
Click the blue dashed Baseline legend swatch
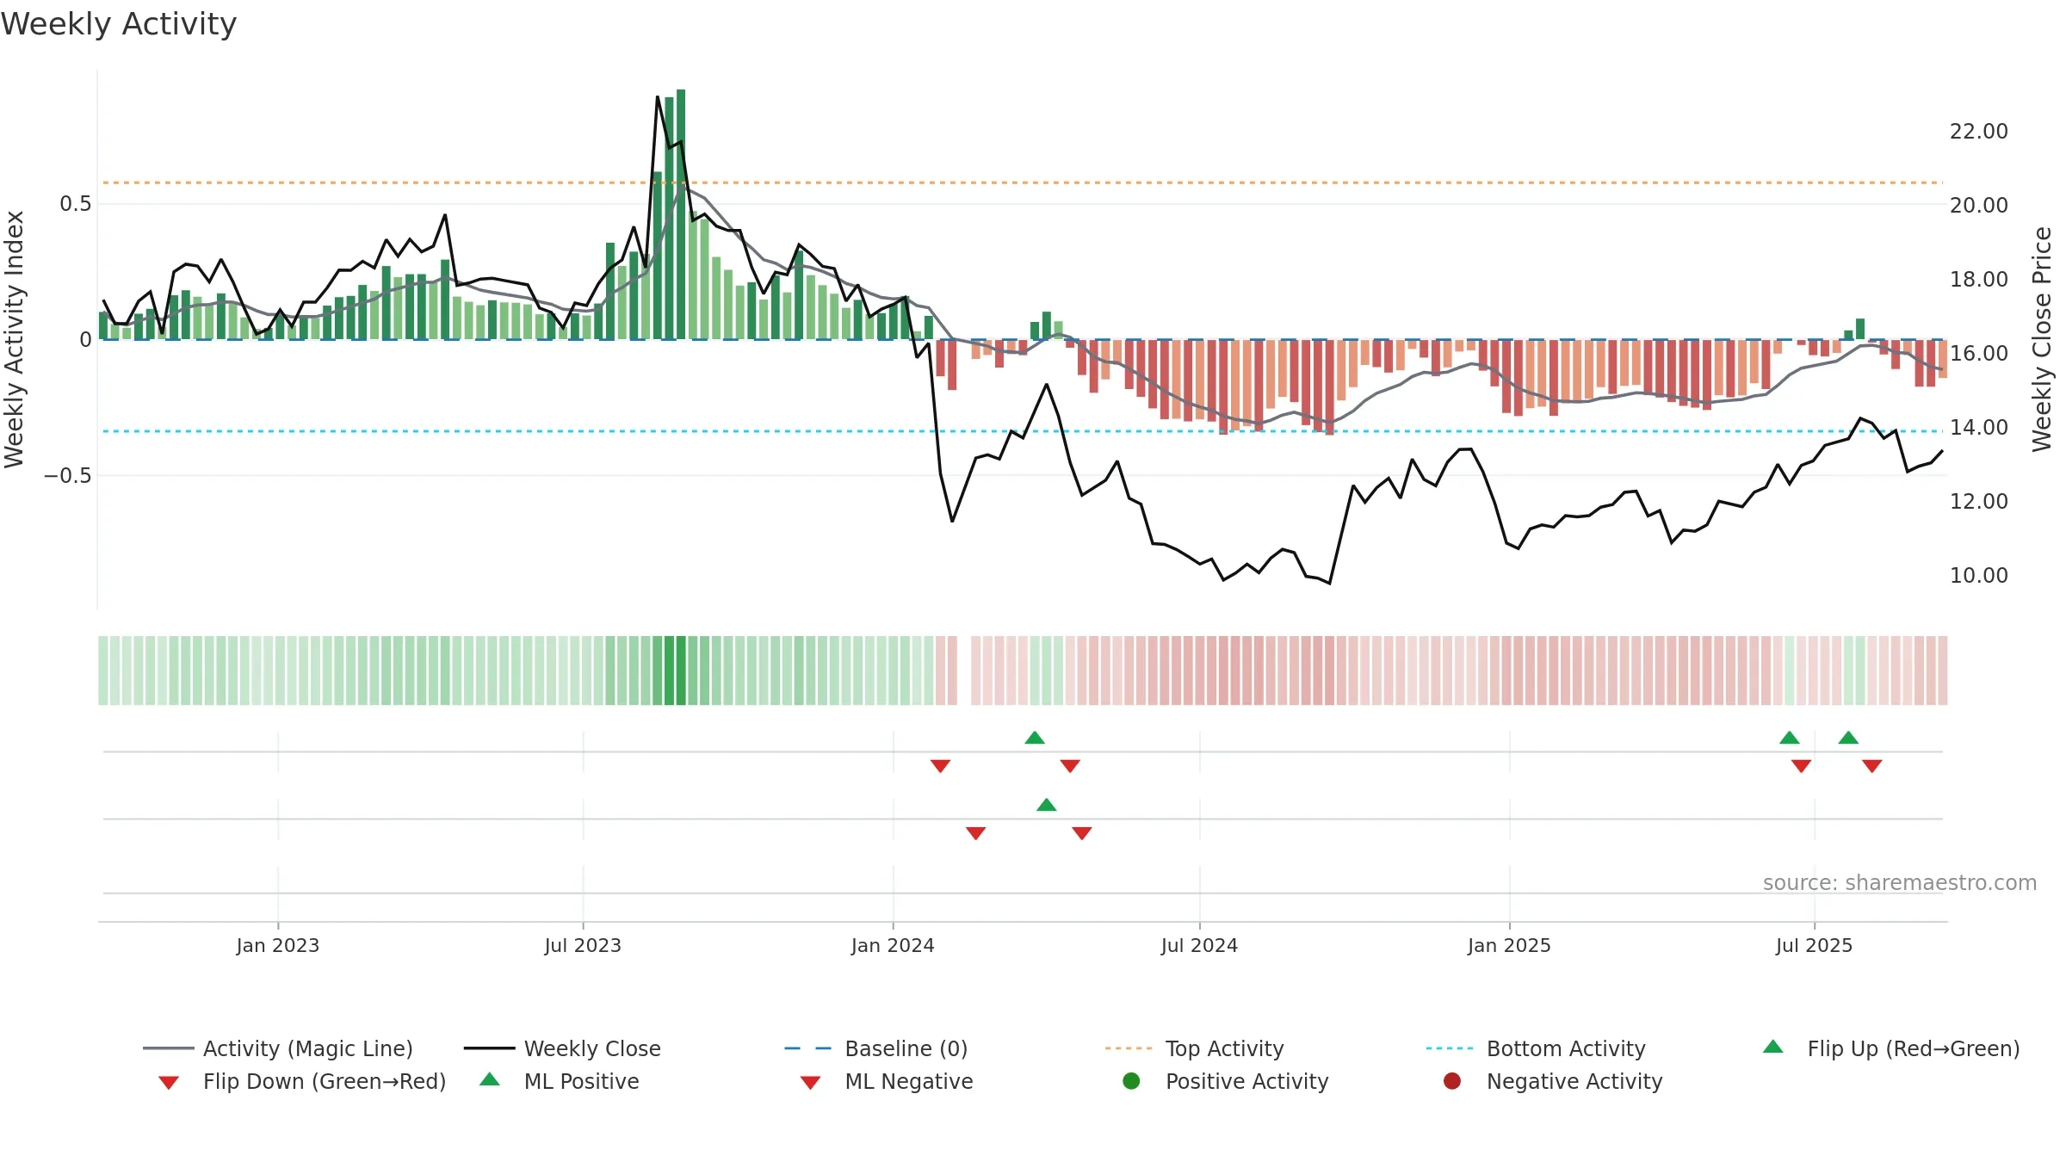click(x=807, y=1048)
